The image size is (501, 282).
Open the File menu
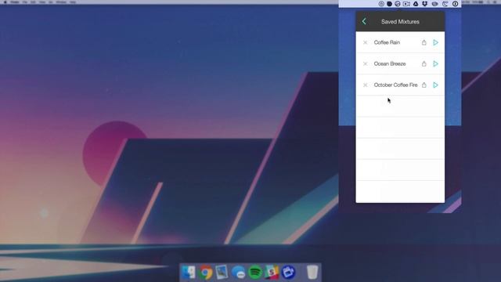[25, 2]
